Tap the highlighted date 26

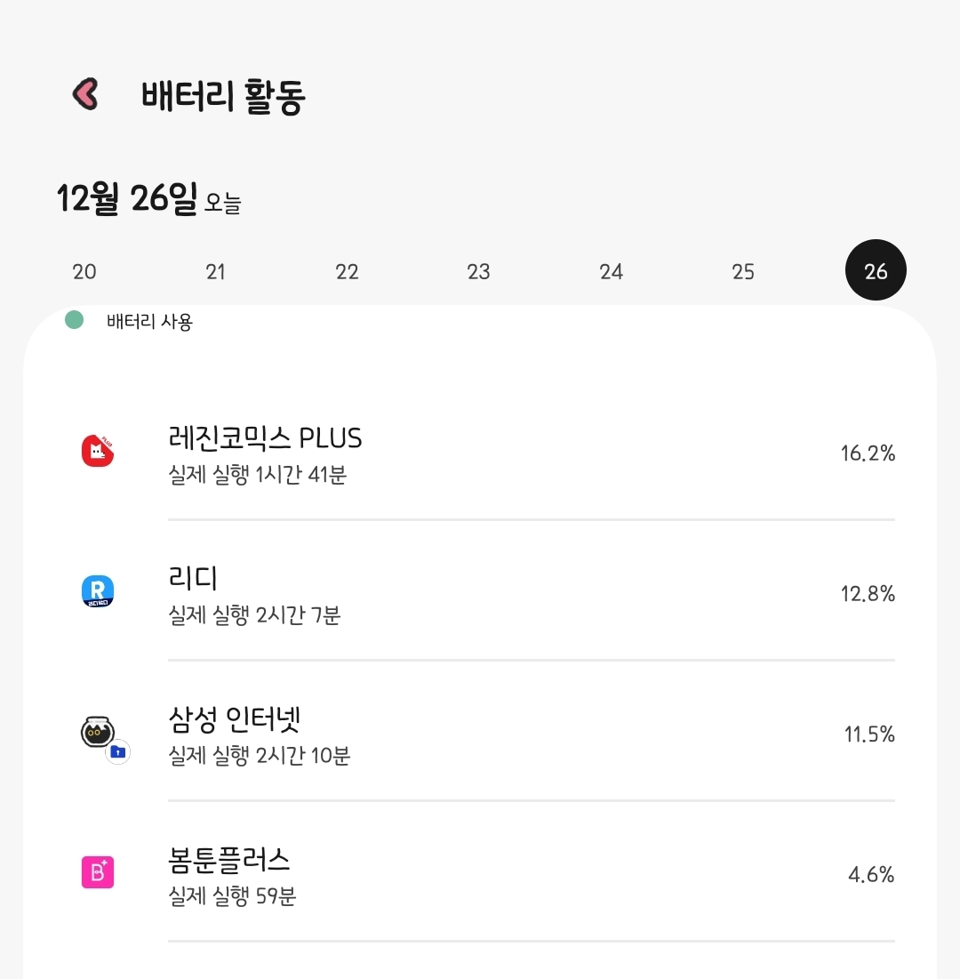click(876, 270)
